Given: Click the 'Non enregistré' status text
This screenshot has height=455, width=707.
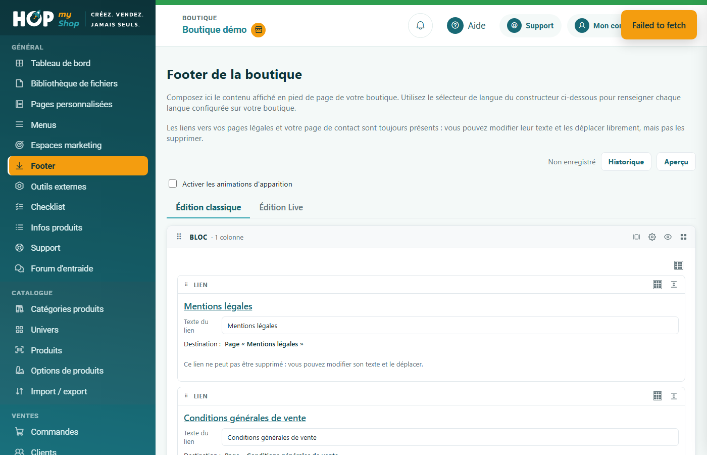Looking at the screenshot, I should [x=572, y=162].
